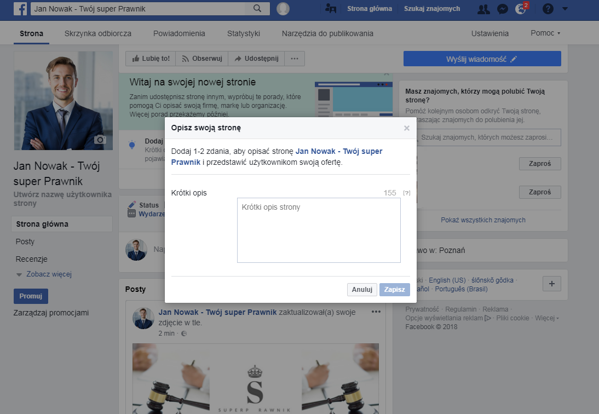Expand the account menu arrow in top bar
599x414 pixels.
click(x=565, y=9)
